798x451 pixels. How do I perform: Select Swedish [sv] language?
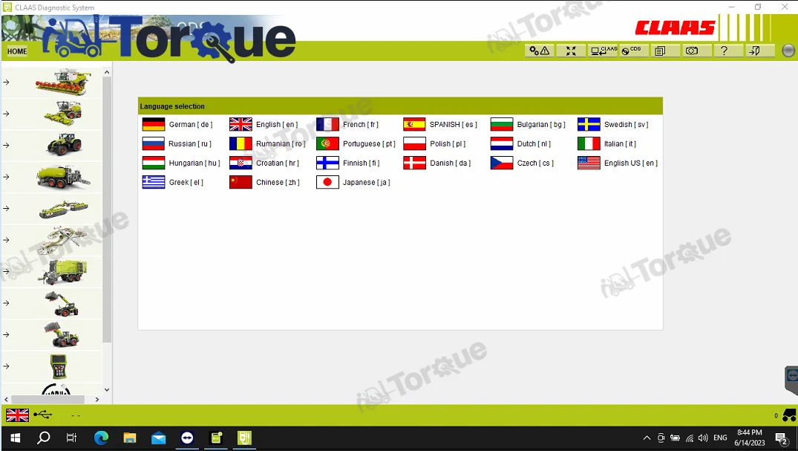pyautogui.click(x=613, y=124)
